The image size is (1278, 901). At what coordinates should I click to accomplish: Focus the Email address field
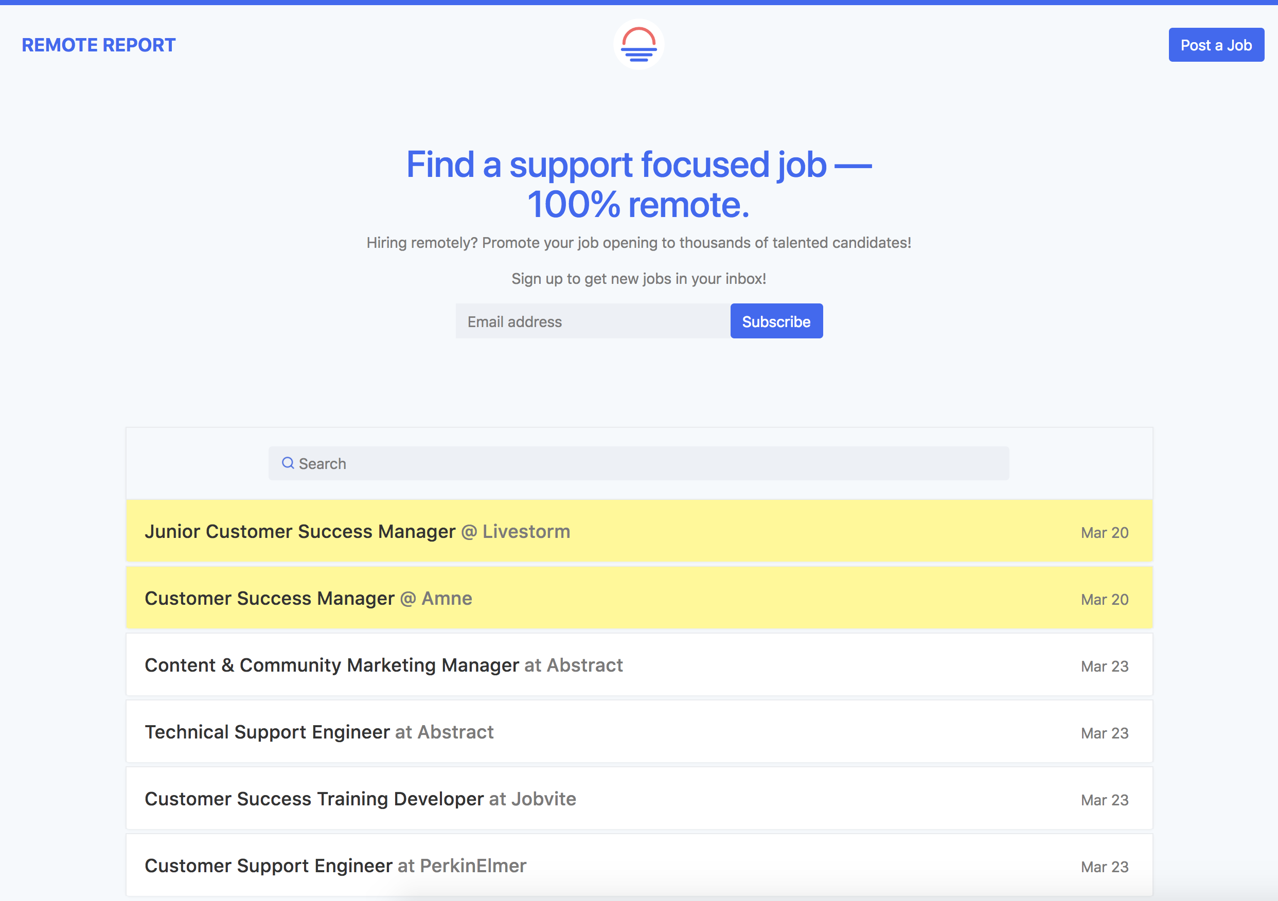(593, 321)
